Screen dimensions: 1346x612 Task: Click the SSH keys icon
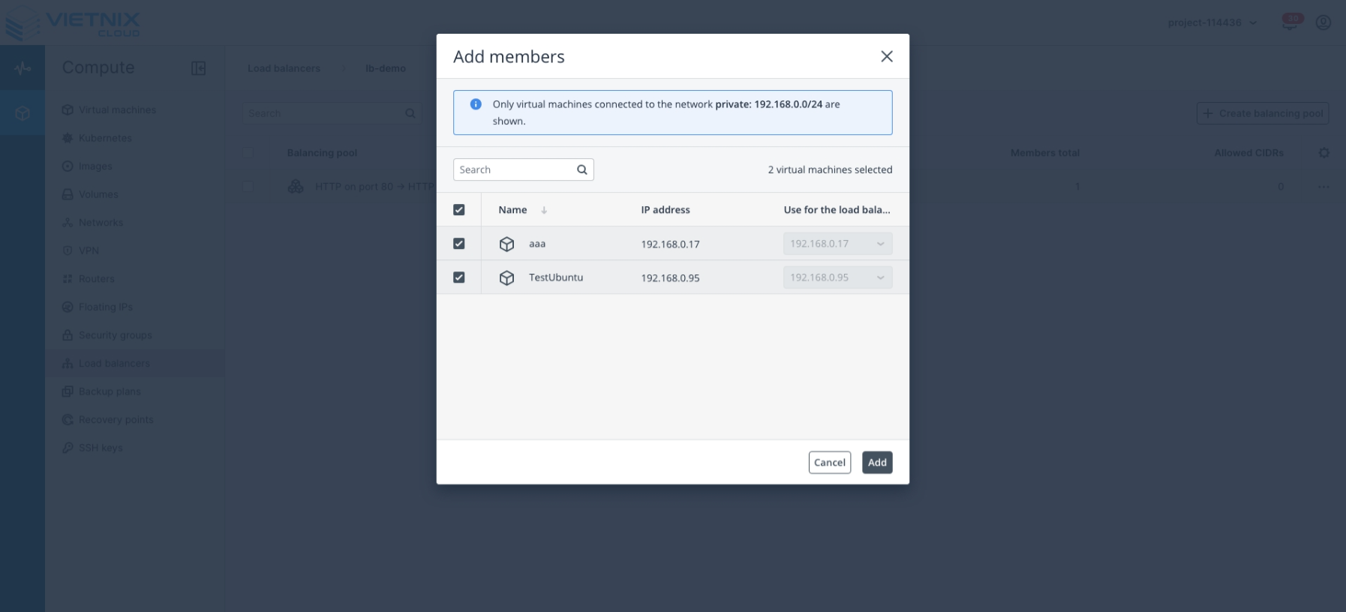point(68,448)
